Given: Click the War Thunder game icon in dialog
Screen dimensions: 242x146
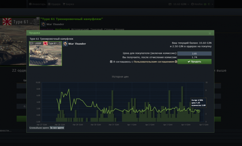Looking at the screenshot, I should [x=65, y=44].
